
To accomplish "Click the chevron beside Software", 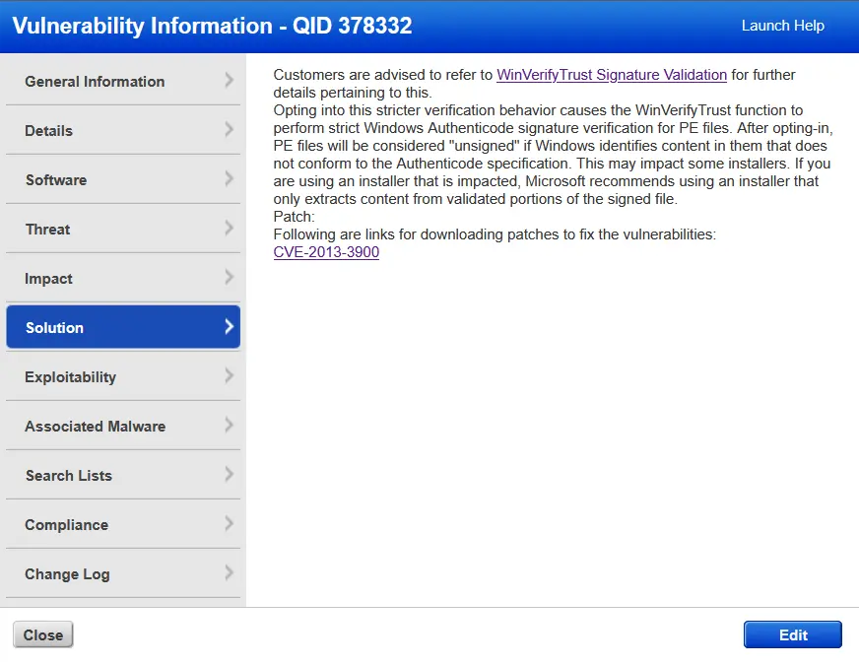I will point(229,179).
